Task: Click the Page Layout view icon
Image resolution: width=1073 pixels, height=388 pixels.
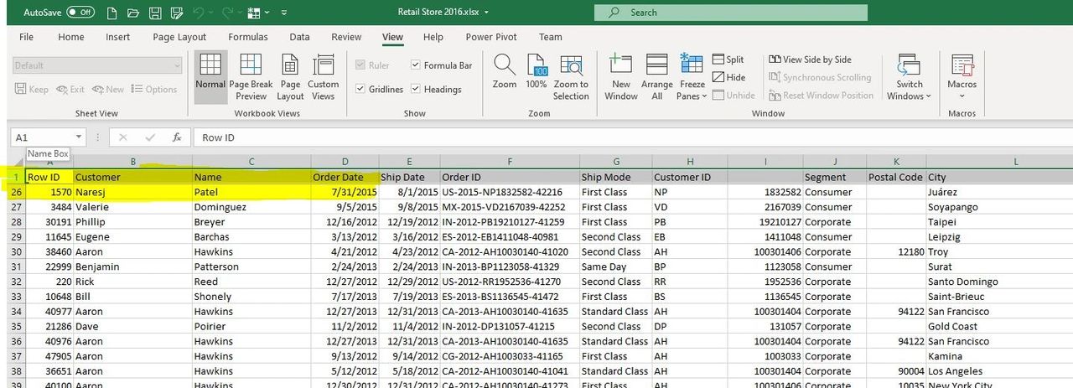Action: [291, 76]
